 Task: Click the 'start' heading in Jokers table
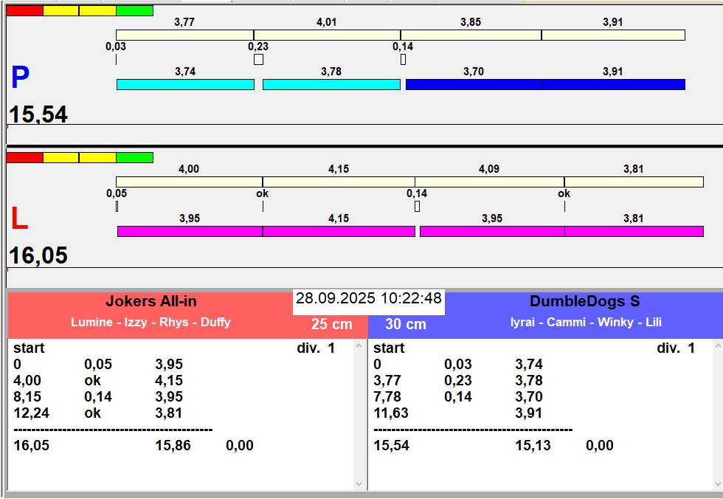tap(29, 348)
